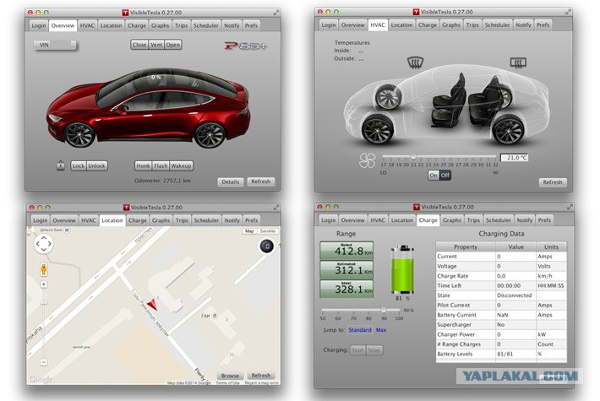
Task: Click charging Start button
Action: (357, 350)
